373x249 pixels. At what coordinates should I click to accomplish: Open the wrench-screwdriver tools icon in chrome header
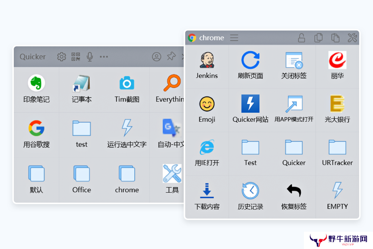click(352, 38)
